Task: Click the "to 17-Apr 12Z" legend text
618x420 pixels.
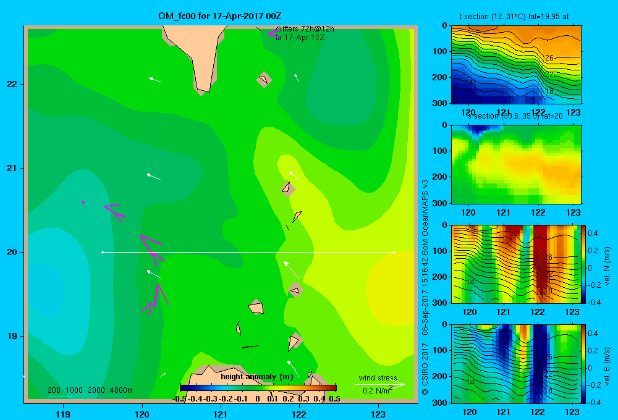Action: click(300, 38)
